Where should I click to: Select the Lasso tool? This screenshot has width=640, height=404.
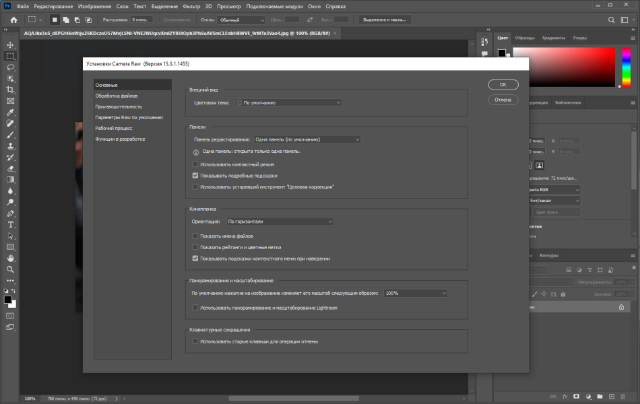tap(11, 67)
